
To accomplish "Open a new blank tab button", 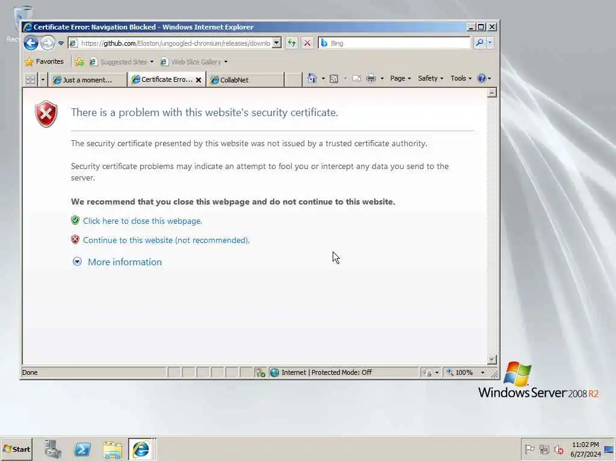I will click(x=293, y=80).
